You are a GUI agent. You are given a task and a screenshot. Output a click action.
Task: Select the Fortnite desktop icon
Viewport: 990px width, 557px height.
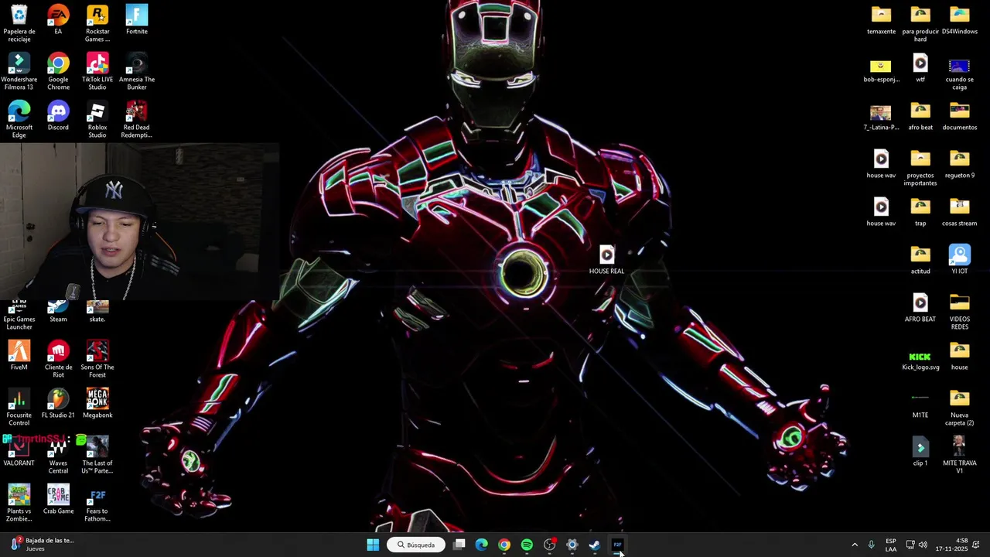[x=136, y=20]
